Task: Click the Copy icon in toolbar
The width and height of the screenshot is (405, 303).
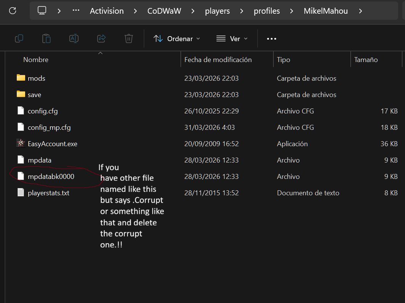Action: [19, 38]
